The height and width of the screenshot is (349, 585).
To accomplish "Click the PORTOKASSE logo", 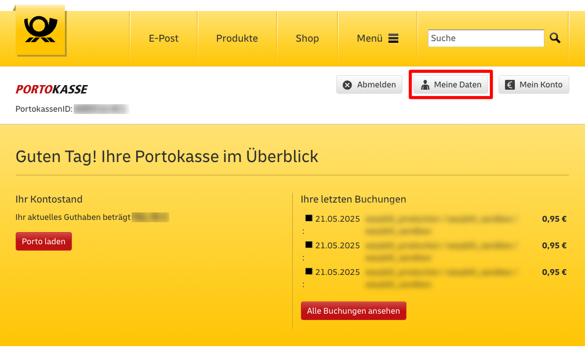I will (x=52, y=89).
